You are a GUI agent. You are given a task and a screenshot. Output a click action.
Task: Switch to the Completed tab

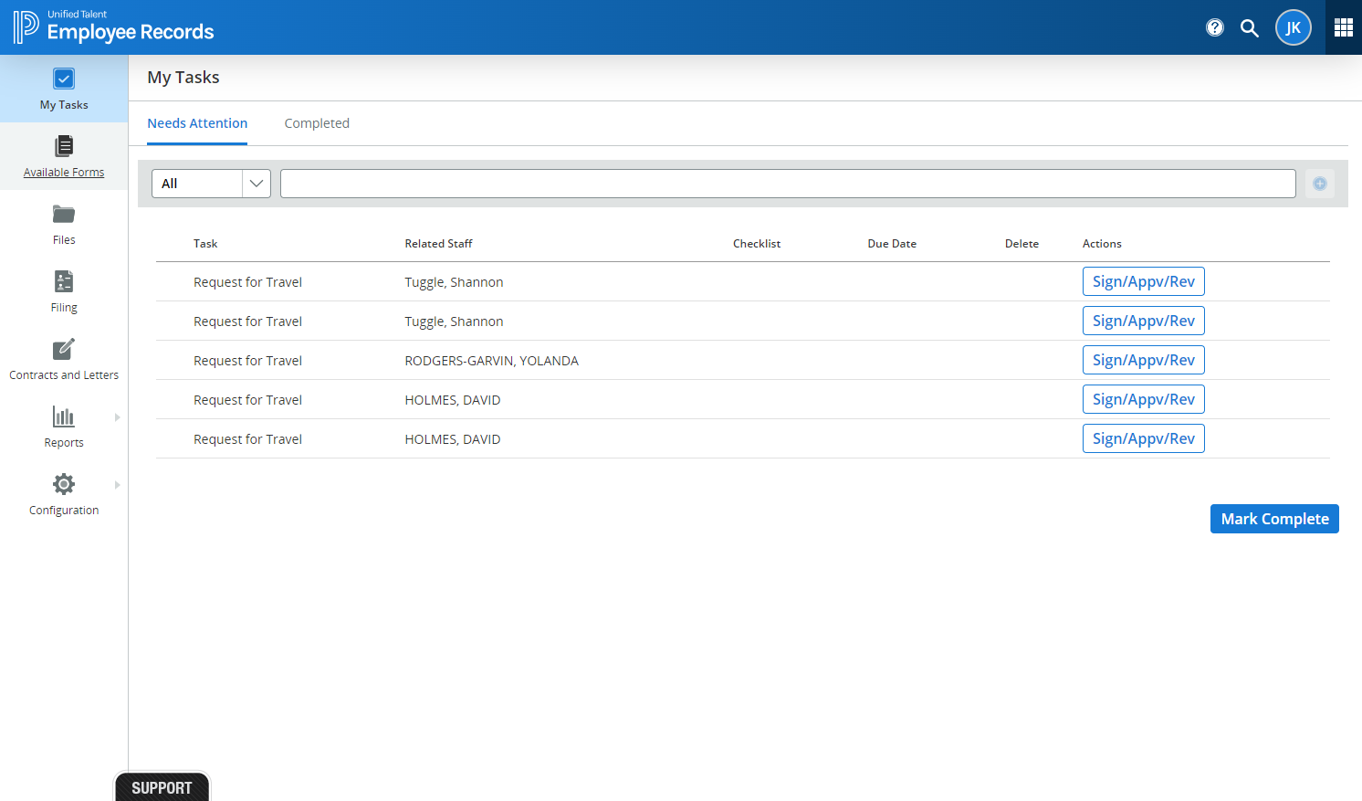tap(317, 123)
